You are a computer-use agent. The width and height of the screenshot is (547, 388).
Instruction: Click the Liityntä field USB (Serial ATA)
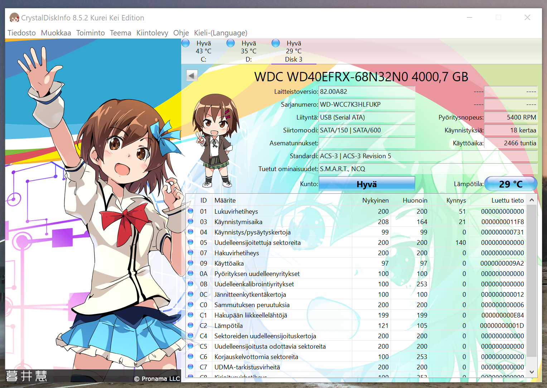(x=367, y=117)
